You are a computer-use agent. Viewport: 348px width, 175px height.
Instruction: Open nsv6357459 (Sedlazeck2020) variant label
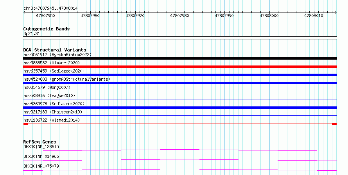point(54,71)
